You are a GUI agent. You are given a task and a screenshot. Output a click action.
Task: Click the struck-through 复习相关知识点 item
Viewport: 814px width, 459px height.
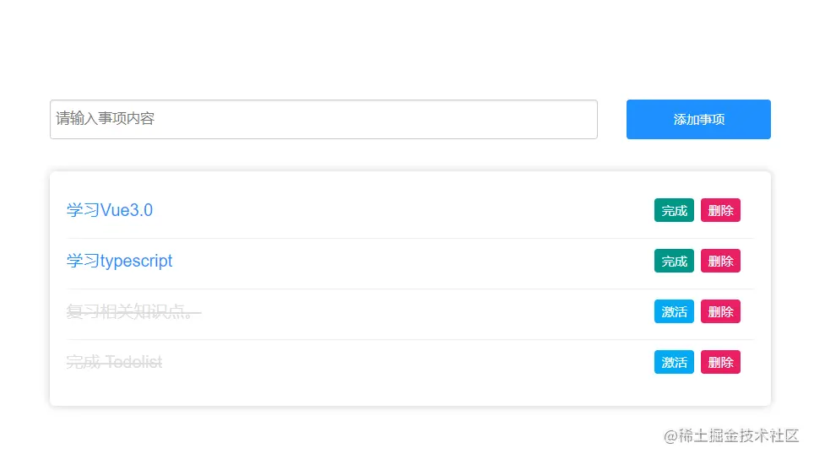(133, 312)
